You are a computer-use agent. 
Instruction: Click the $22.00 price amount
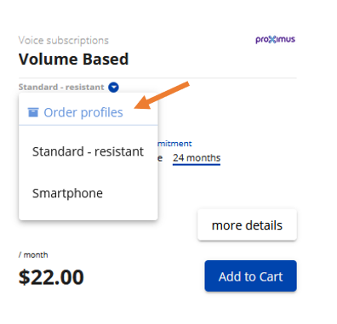pyautogui.click(x=51, y=277)
